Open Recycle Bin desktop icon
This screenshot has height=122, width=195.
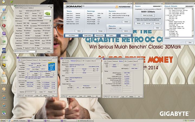4,18
